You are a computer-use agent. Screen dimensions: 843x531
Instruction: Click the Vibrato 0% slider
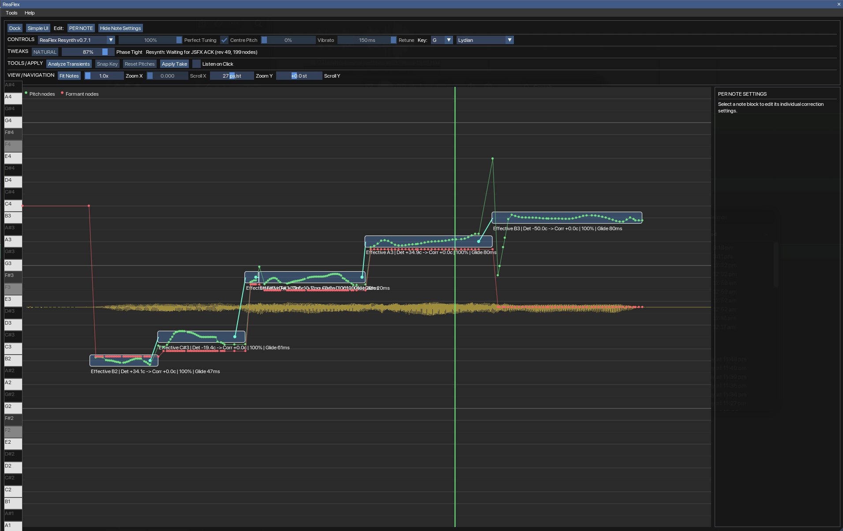pos(288,40)
